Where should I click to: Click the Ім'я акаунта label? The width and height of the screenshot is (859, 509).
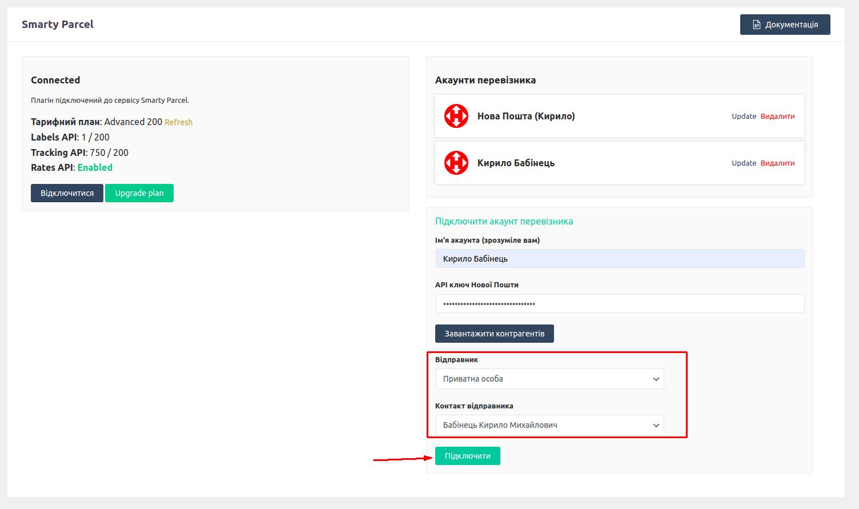(487, 240)
